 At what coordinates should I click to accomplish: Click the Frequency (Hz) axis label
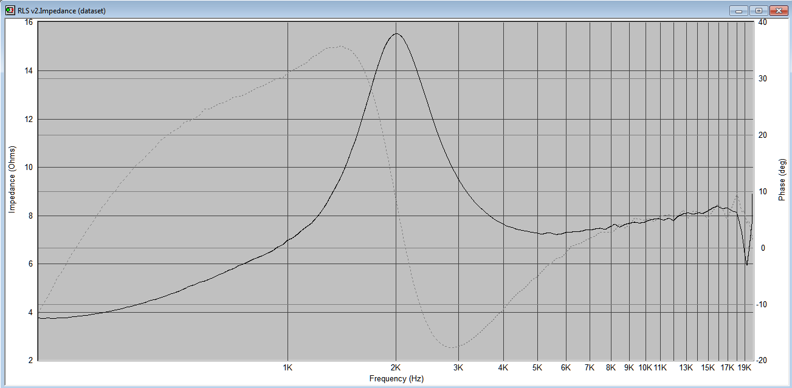pos(396,378)
